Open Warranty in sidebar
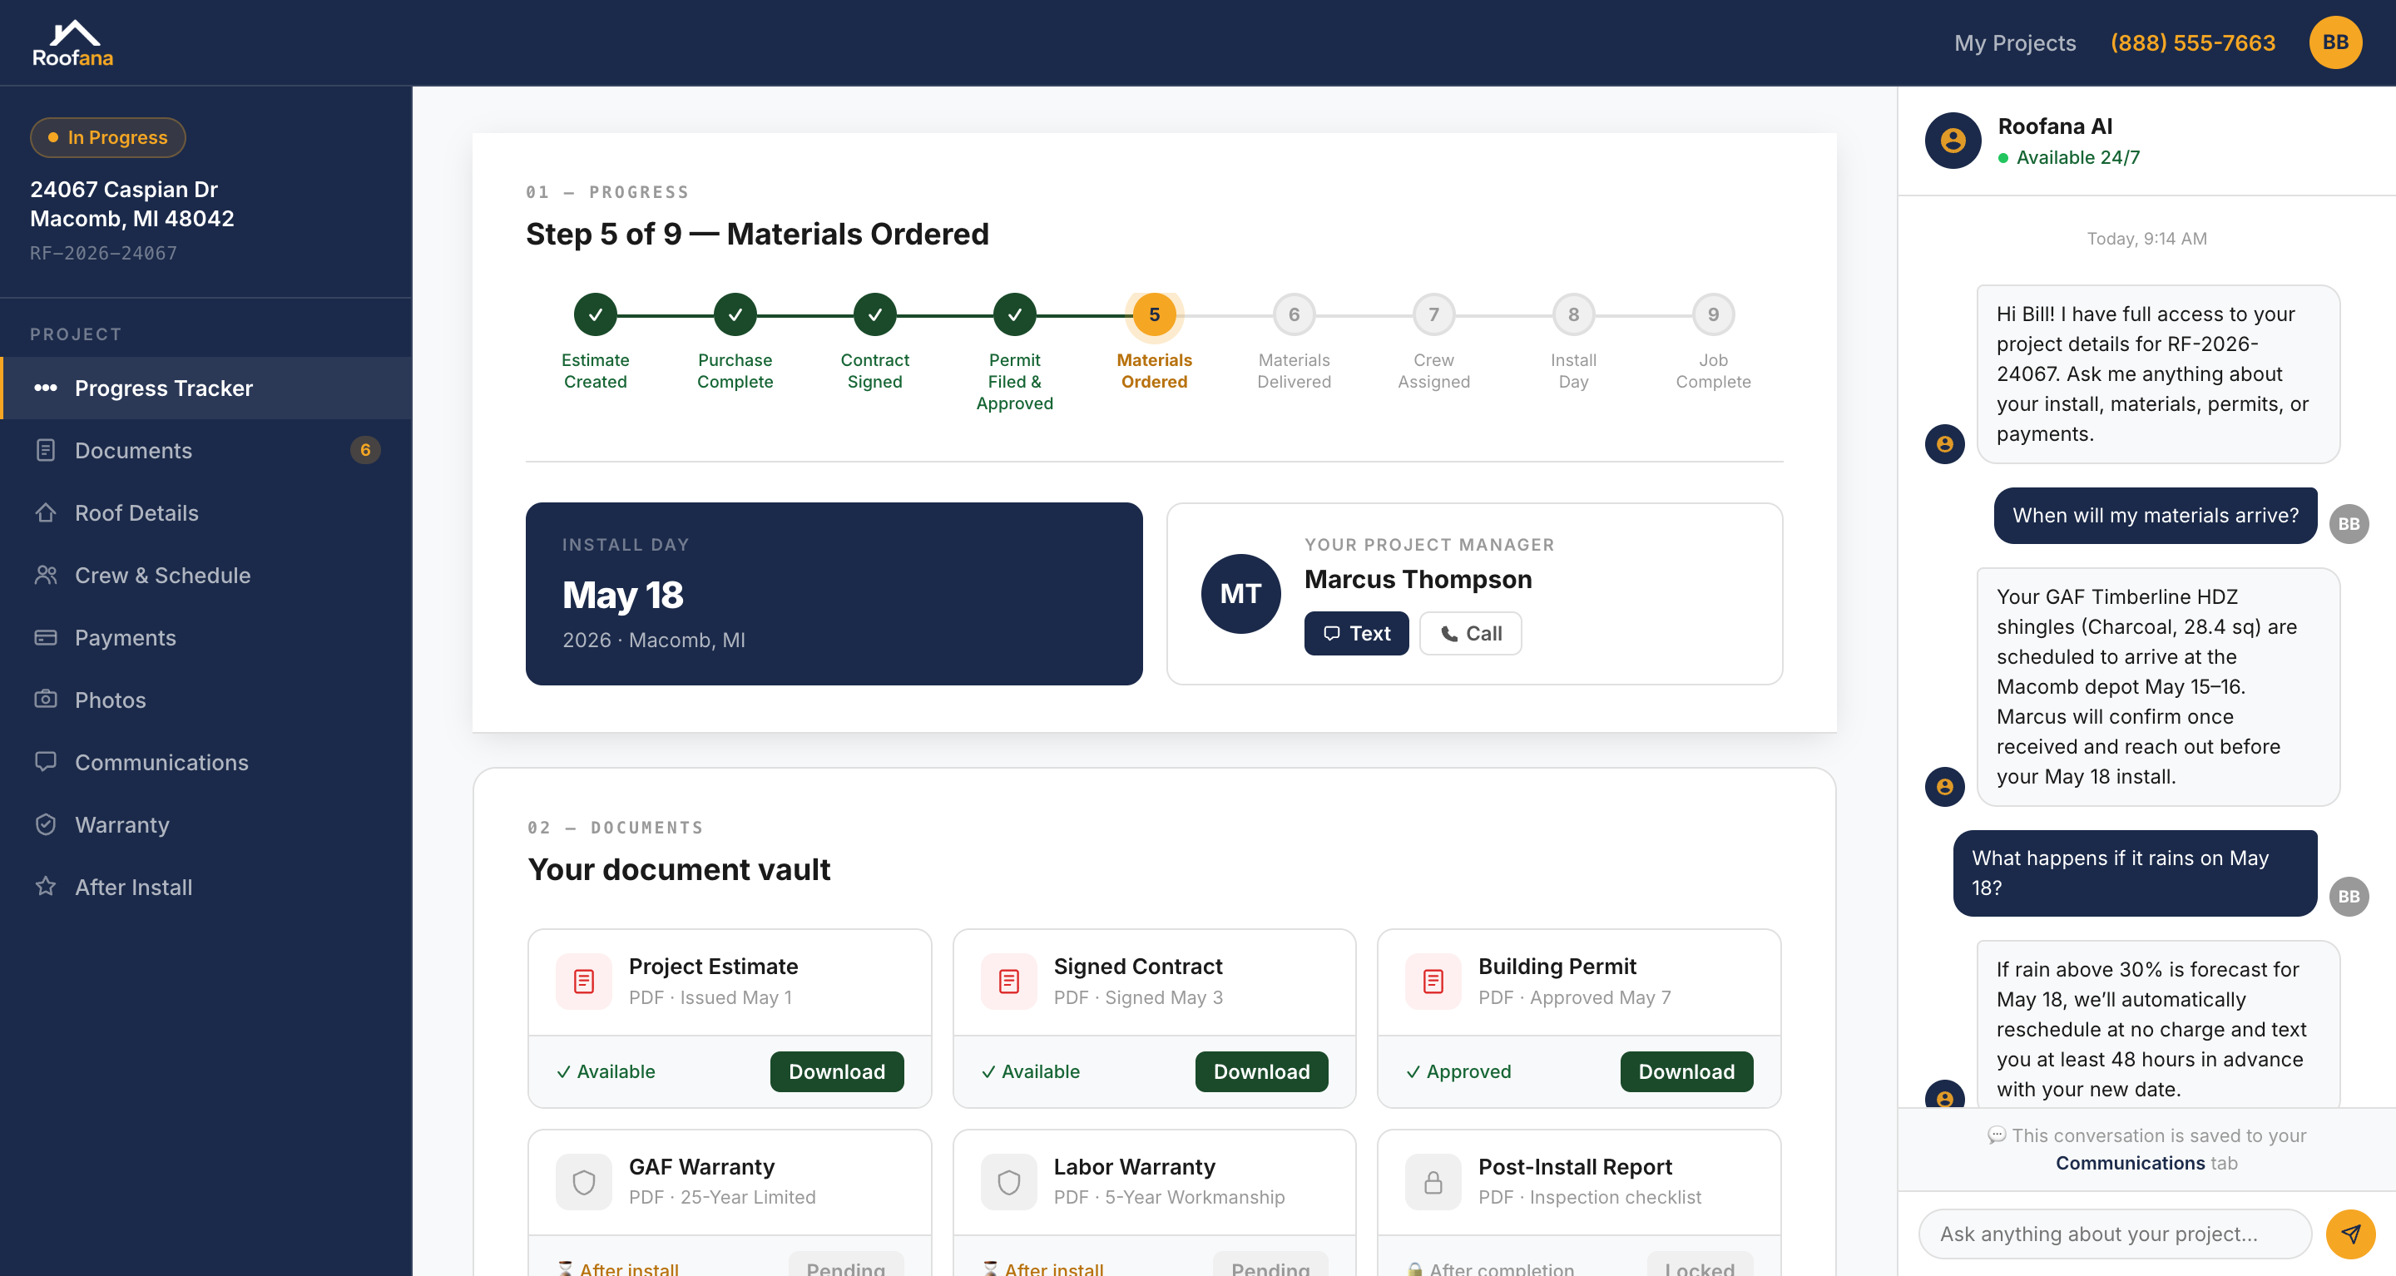 coord(205,824)
